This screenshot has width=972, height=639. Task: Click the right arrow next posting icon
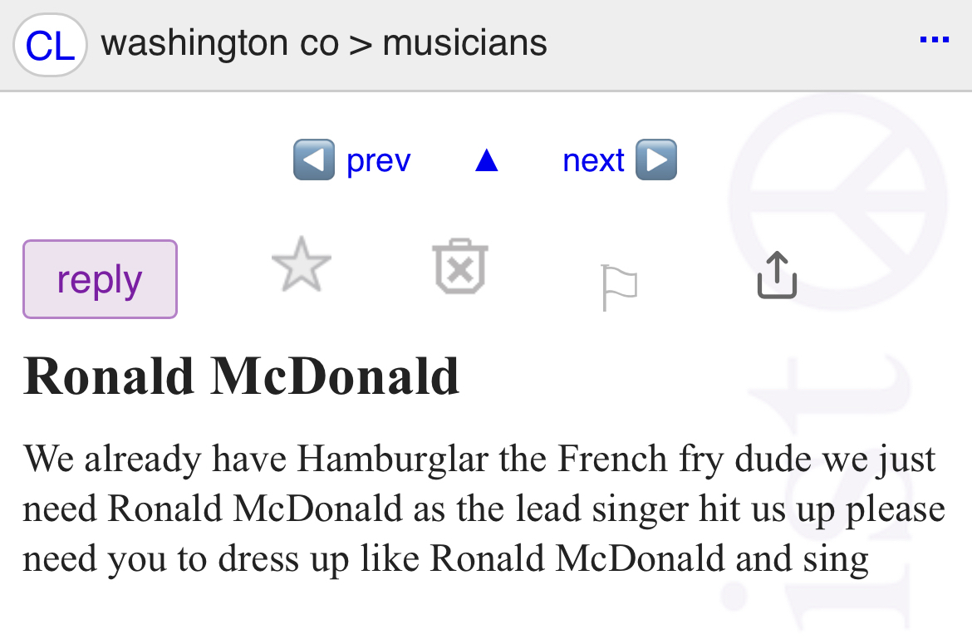(x=656, y=160)
